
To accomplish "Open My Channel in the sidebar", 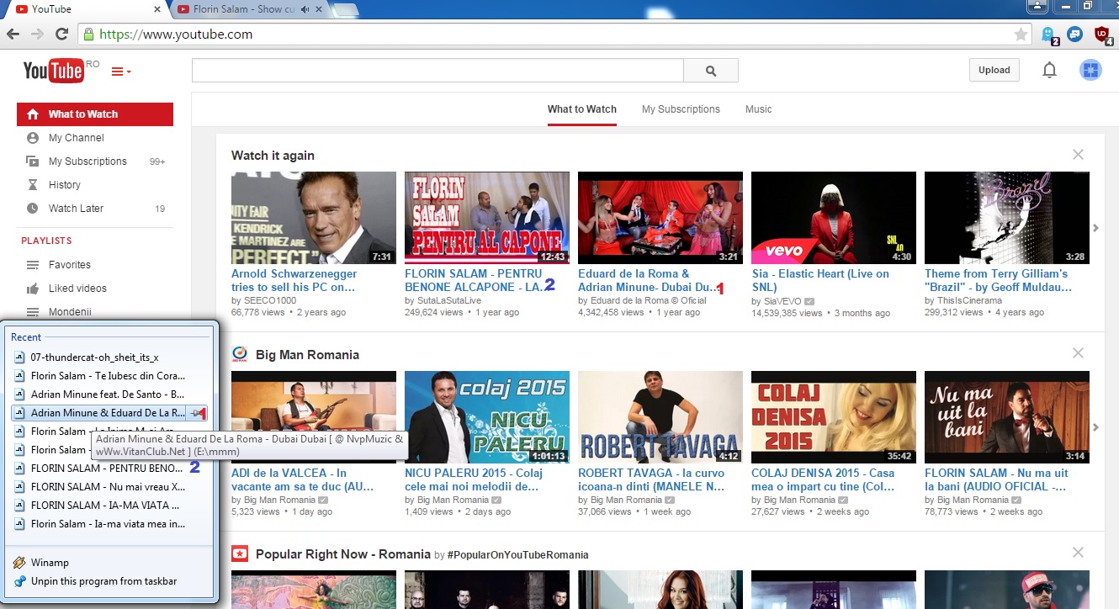I will click(x=95, y=138).
